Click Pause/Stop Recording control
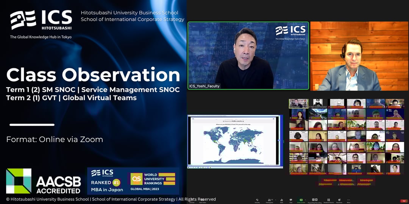 pos(315,201)
